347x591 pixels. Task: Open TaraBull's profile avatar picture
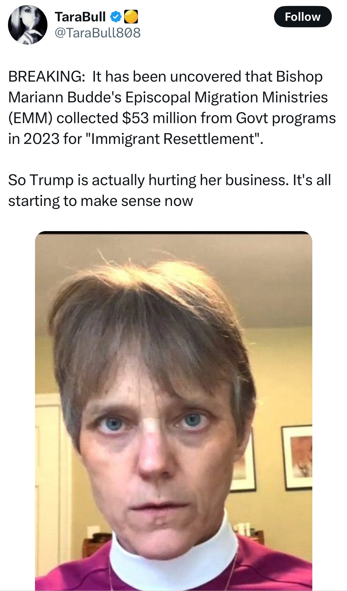[27, 25]
